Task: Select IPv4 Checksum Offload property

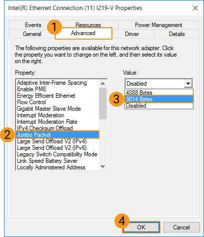Action: (57, 128)
